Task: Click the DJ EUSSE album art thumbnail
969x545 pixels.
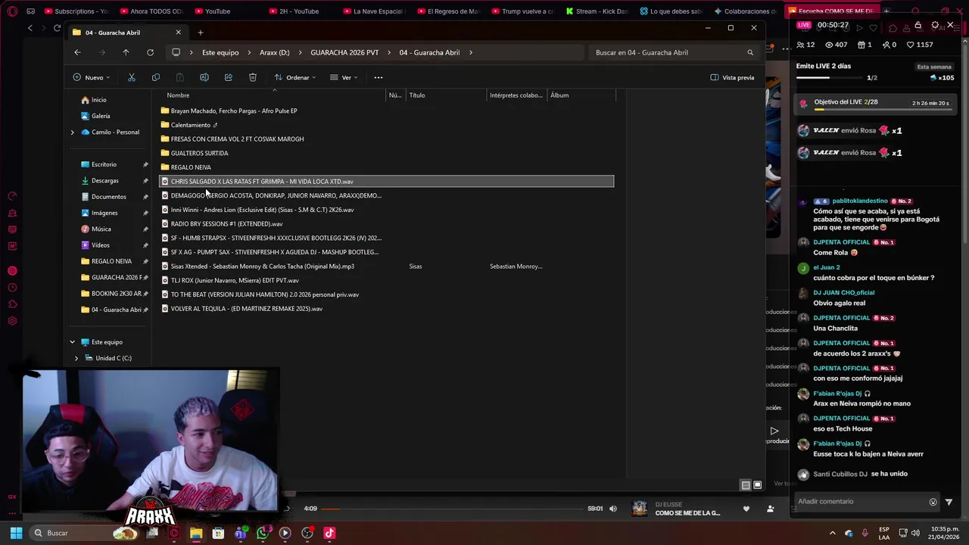Action: click(640, 509)
